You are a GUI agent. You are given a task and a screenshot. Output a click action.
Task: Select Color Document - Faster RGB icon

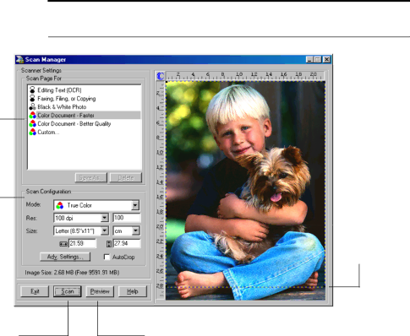tap(32, 115)
